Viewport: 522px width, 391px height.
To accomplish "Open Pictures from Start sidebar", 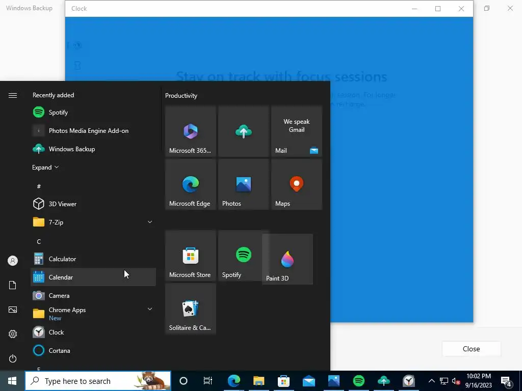I will pyautogui.click(x=13, y=310).
